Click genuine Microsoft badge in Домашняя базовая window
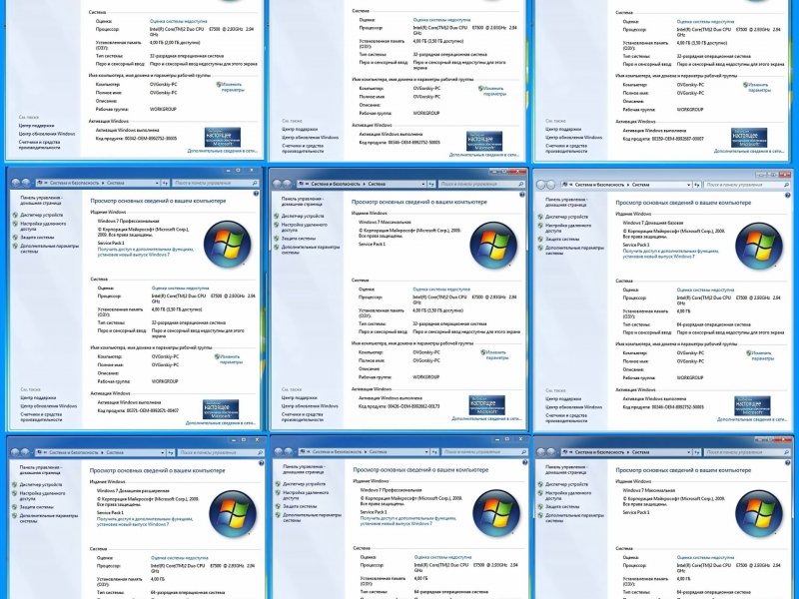 752,406
